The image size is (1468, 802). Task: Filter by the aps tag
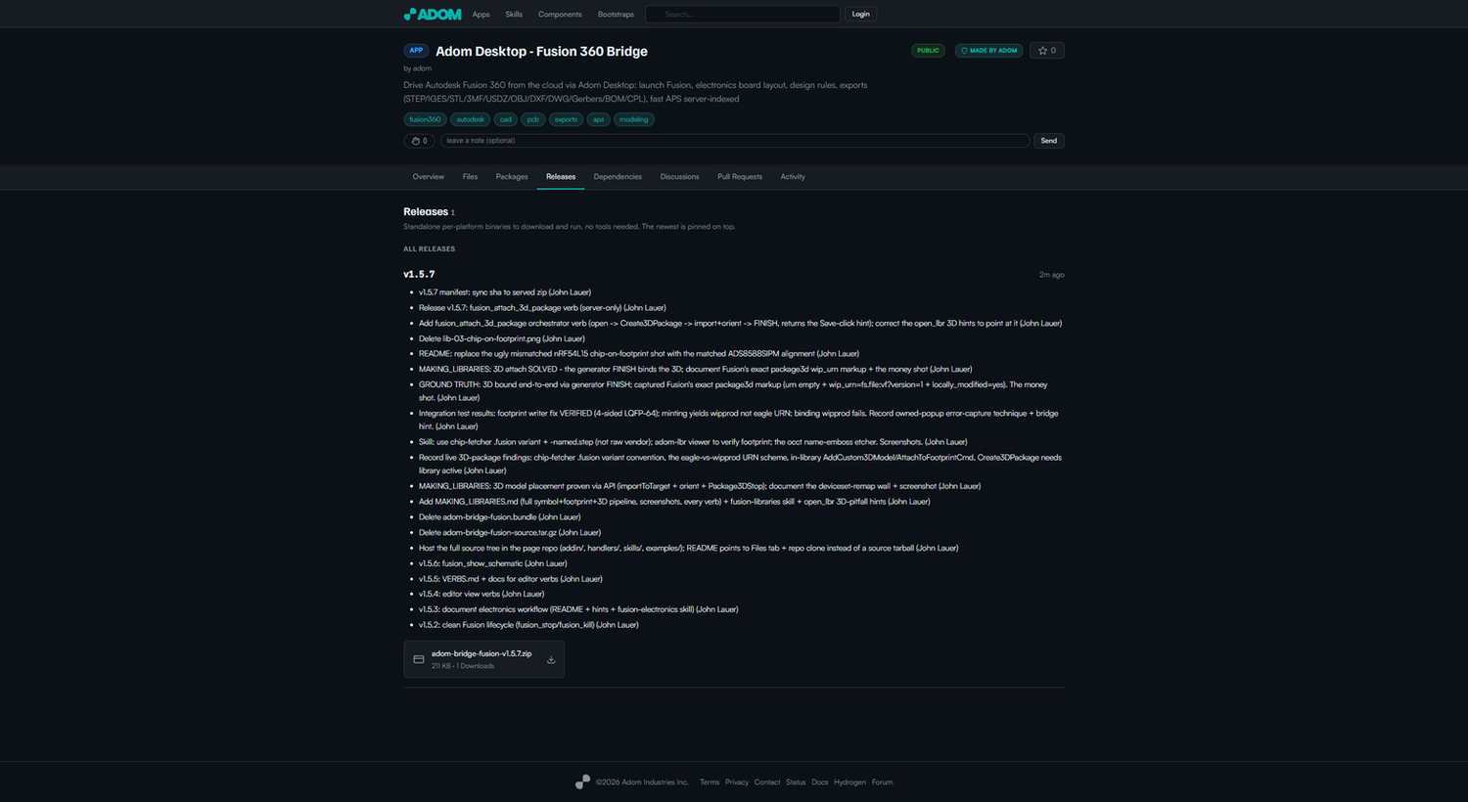coord(598,119)
